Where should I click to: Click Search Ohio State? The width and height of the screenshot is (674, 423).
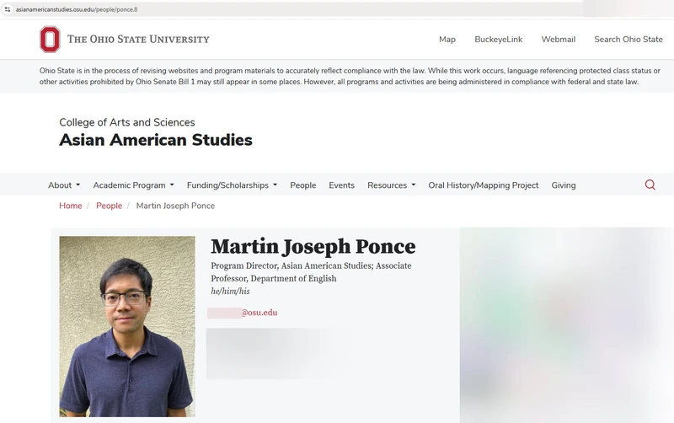click(x=628, y=39)
